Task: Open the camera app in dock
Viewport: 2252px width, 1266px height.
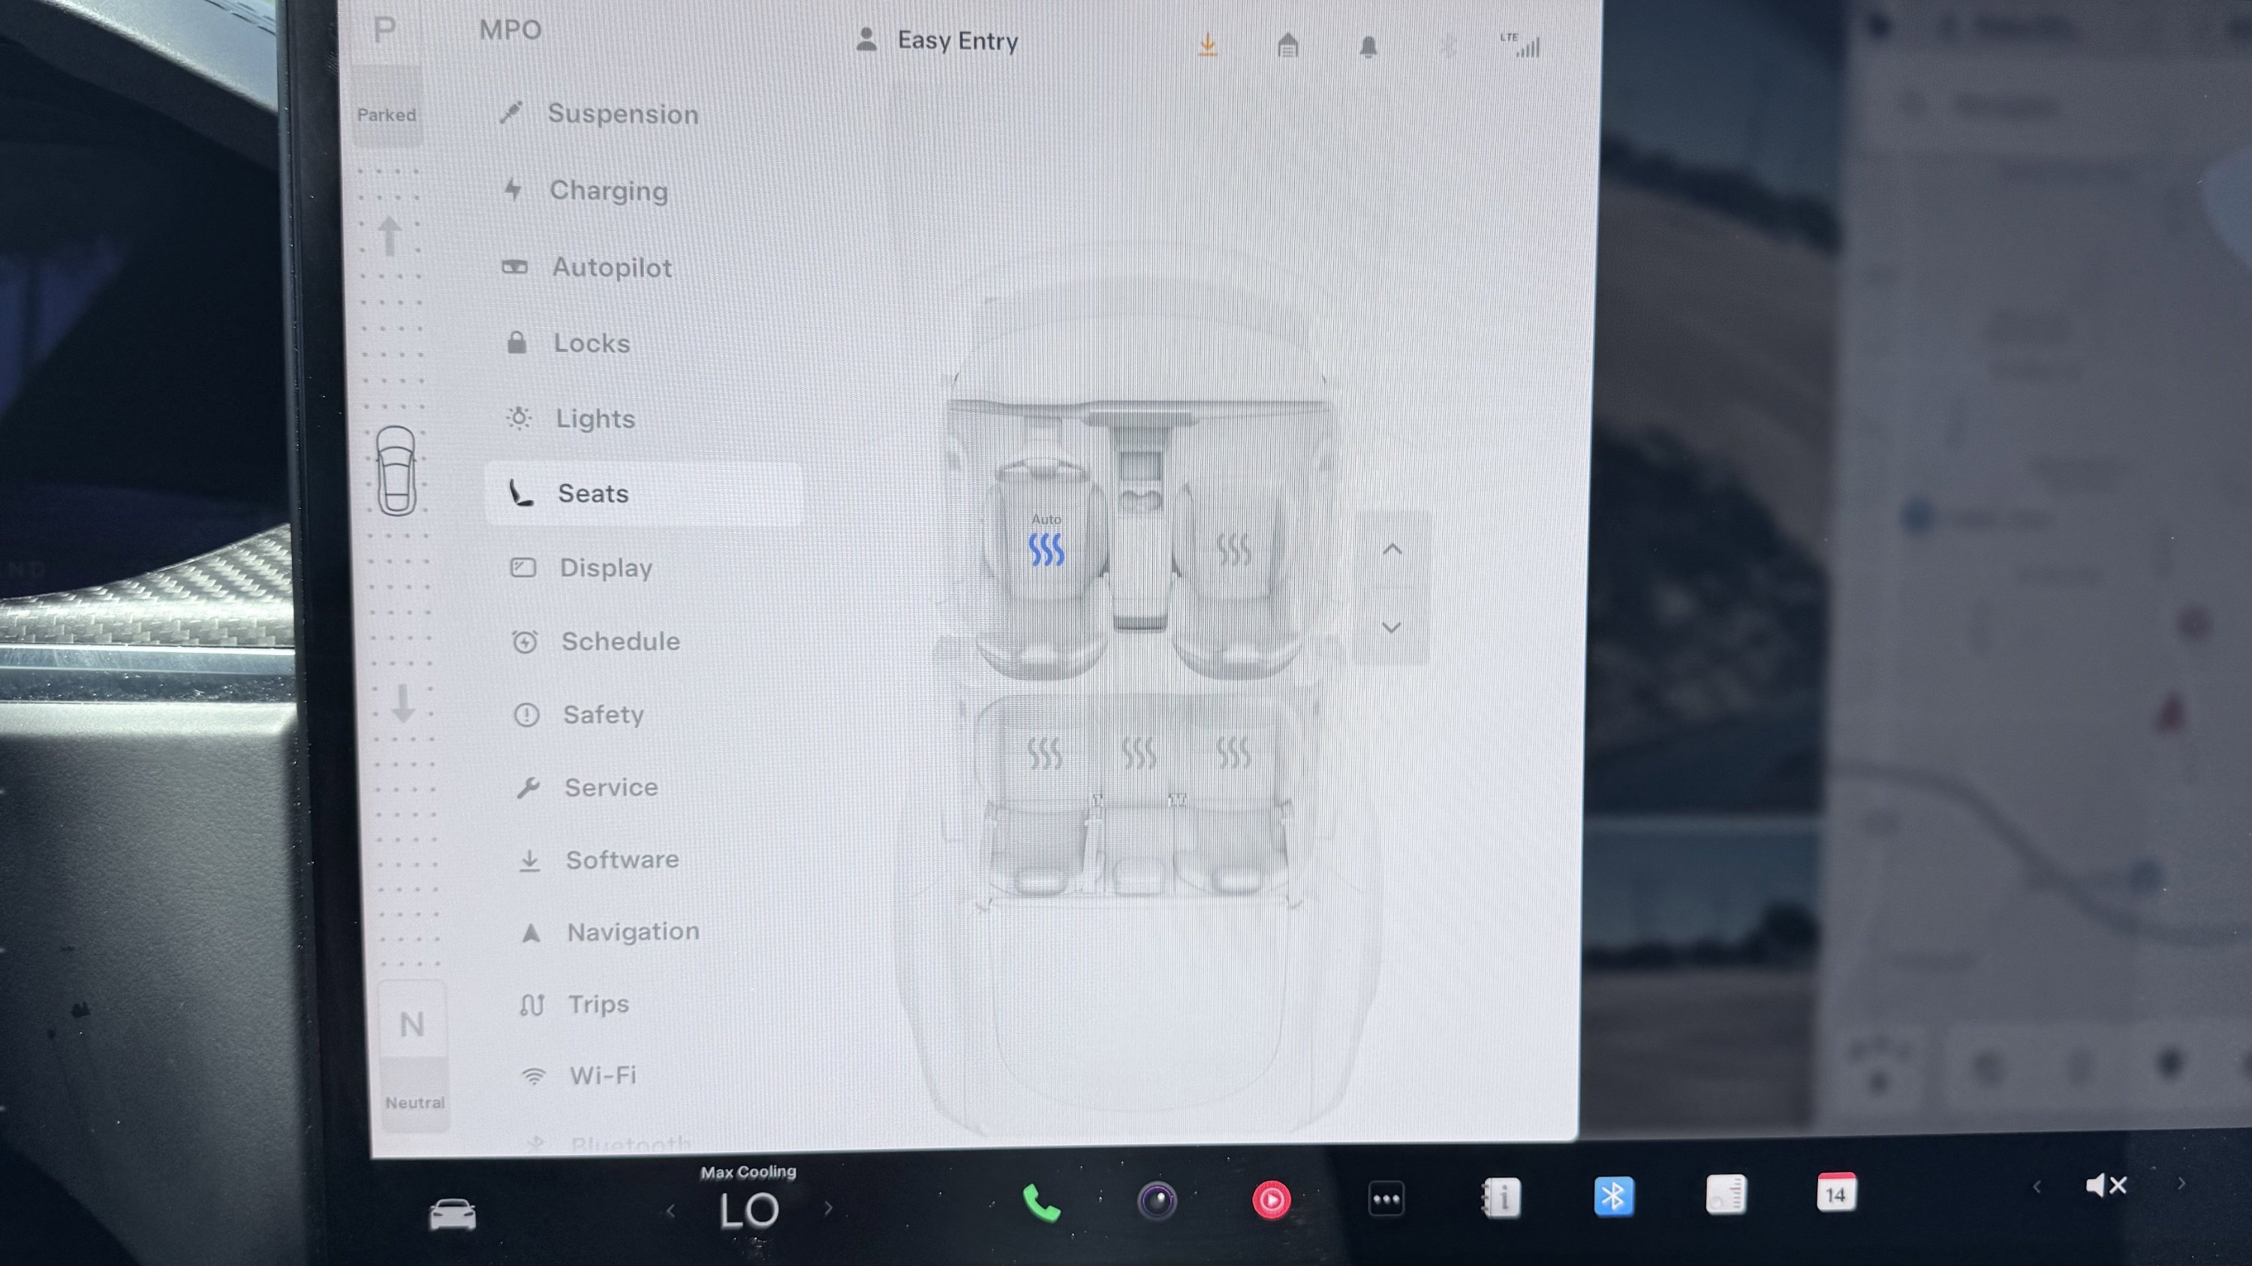Action: pos(1157,1201)
